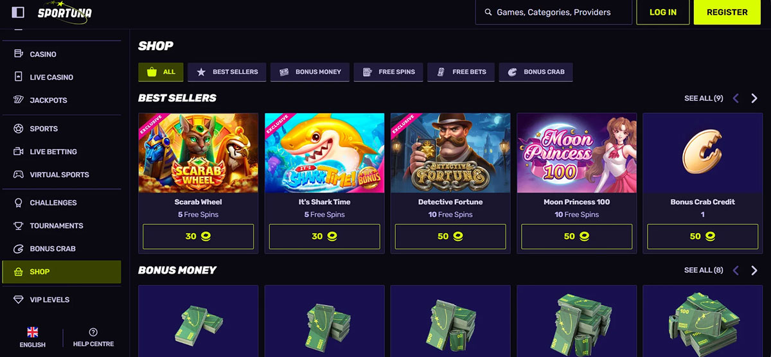This screenshot has width=771, height=357.
Task: Click the Log In button
Action: click(x=662, y=12)
